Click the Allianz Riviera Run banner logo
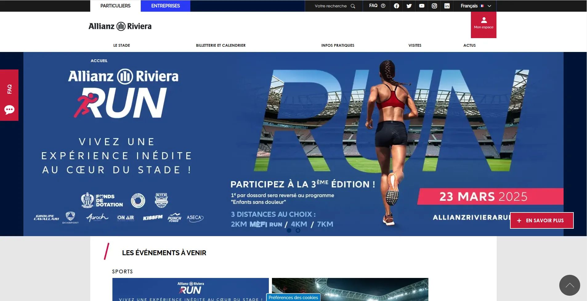Screen dimensions: 587x301 tap(123, 93)
